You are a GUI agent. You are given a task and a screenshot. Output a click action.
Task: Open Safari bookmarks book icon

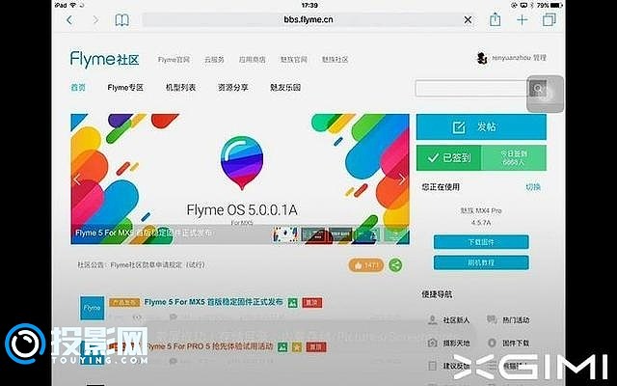[121, 19]
